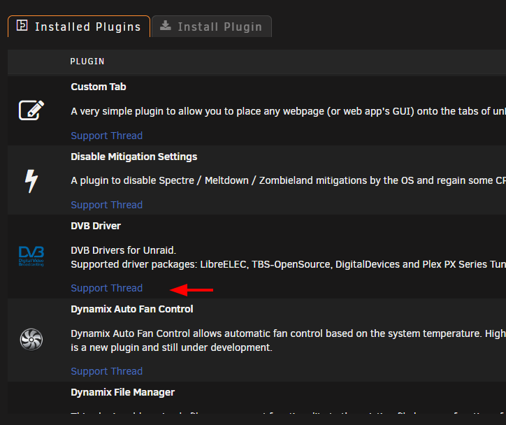The height and width of the screenshot is (425, 506).
Task: Select the Custom Tab plugin title
Action: tap(99, 87)
